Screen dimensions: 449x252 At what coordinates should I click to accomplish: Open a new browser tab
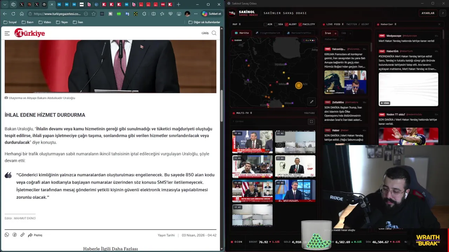pyautogui.click(x=179, y=4)
